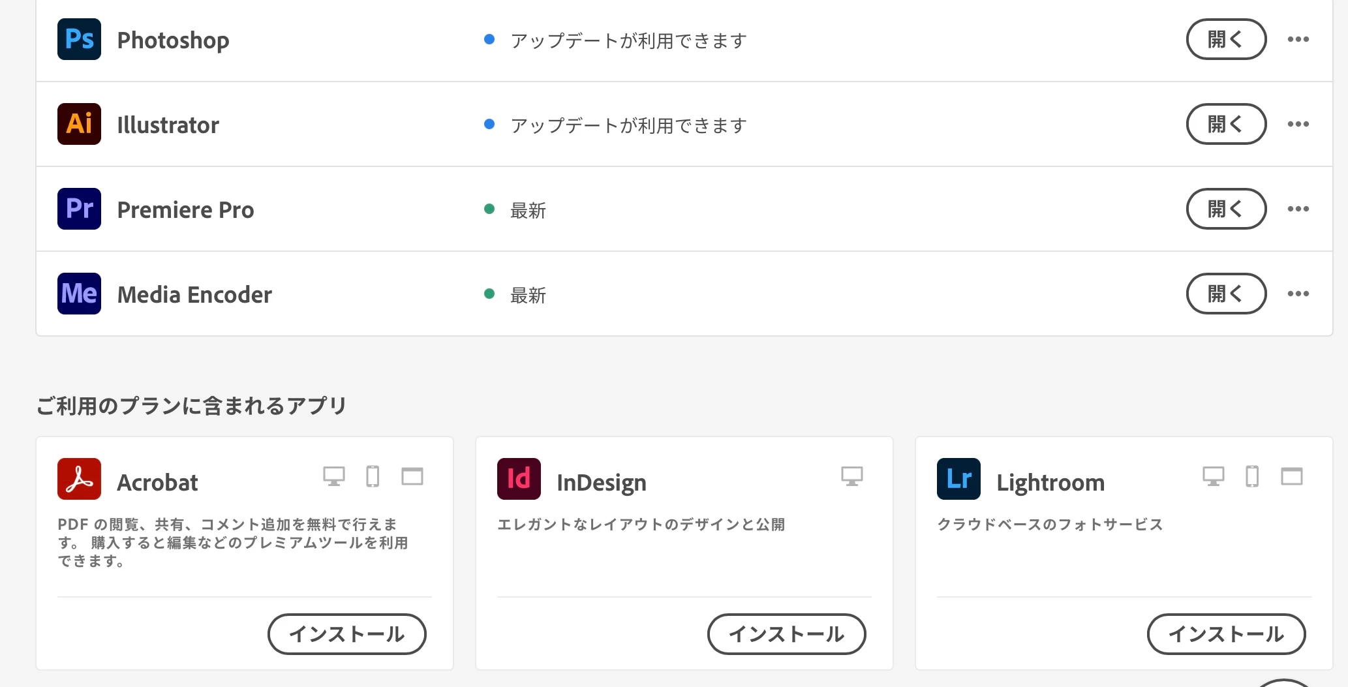Click the InDesign title on its card
Image resolution: width=1348 pixels, height=687 pixels.
(602, 483)
